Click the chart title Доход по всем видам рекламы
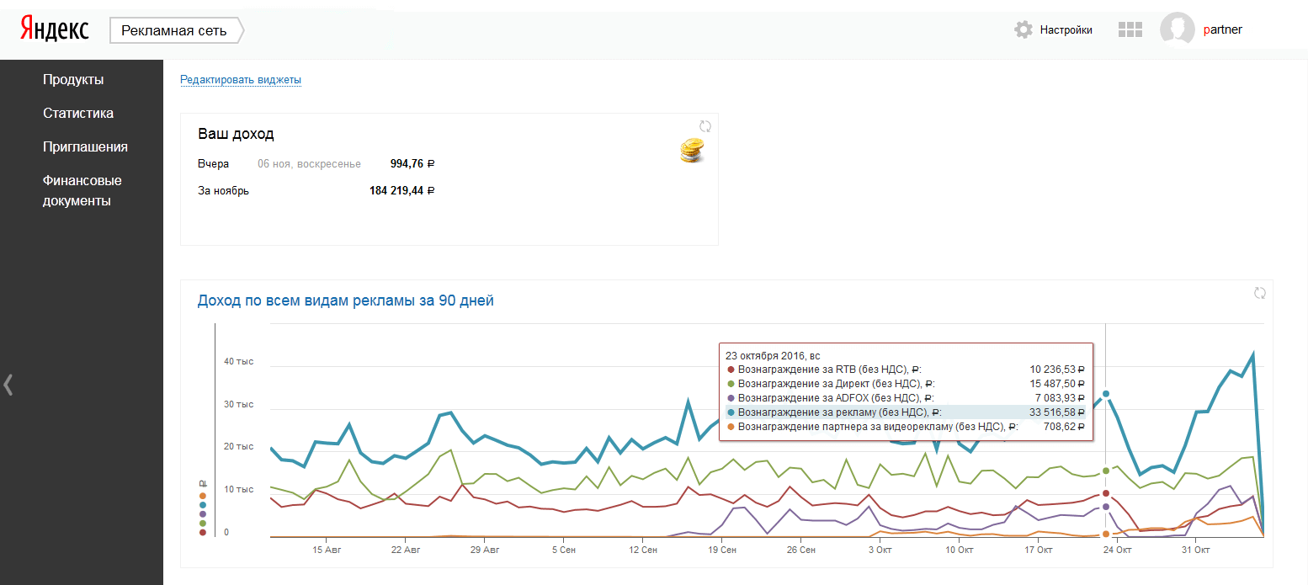 click(x=345, y=300)
